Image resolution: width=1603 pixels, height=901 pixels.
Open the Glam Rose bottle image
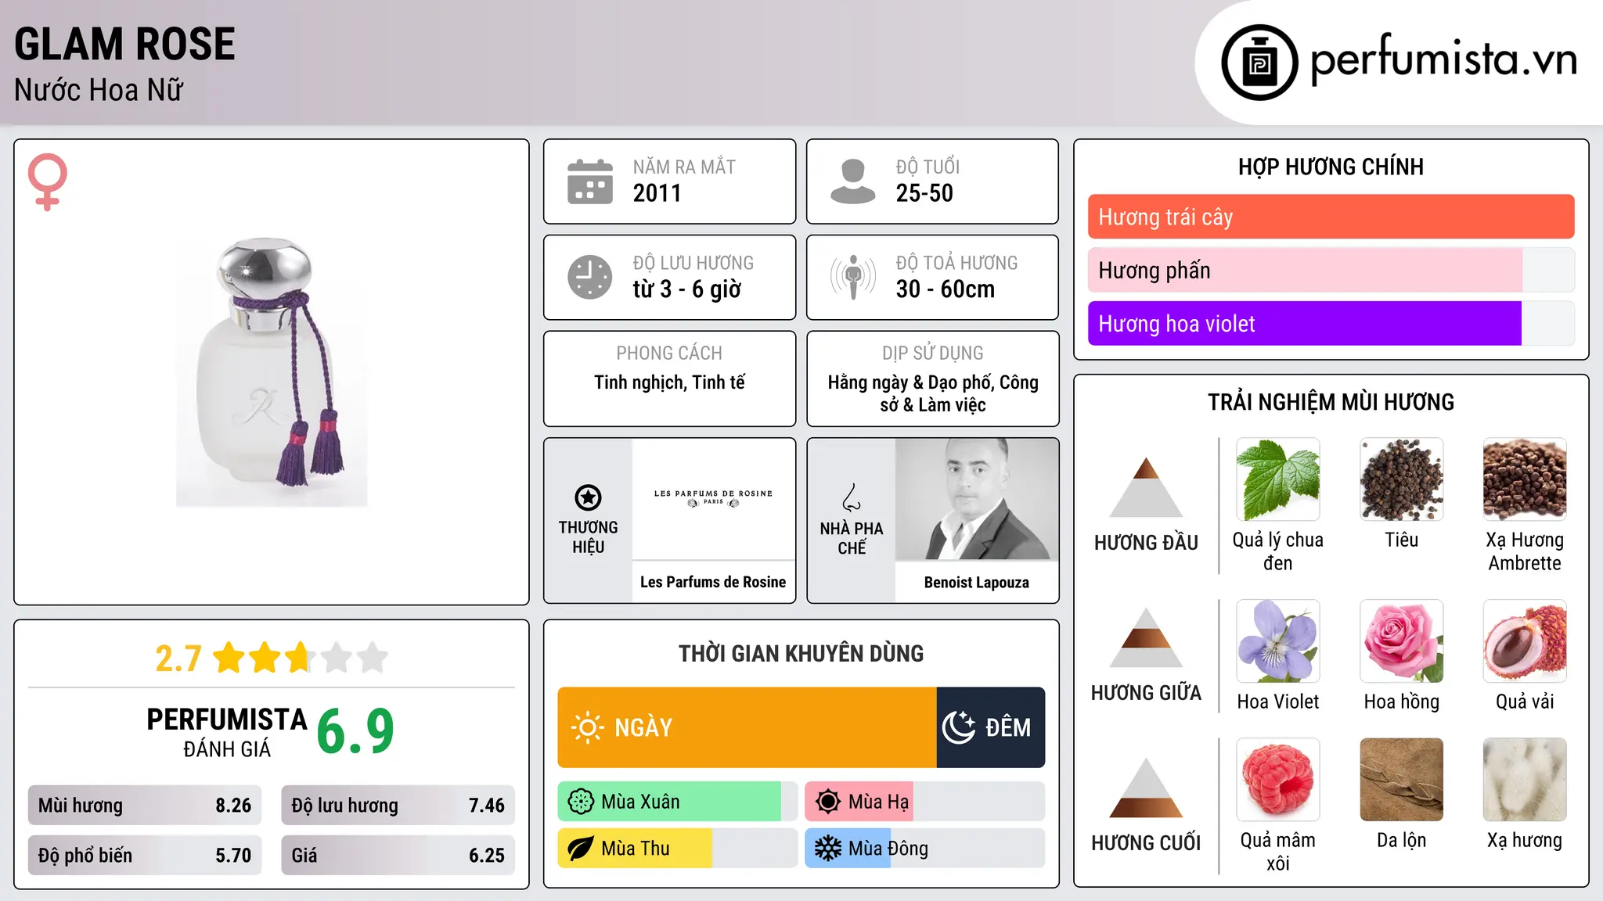click(x=272, y=372)
